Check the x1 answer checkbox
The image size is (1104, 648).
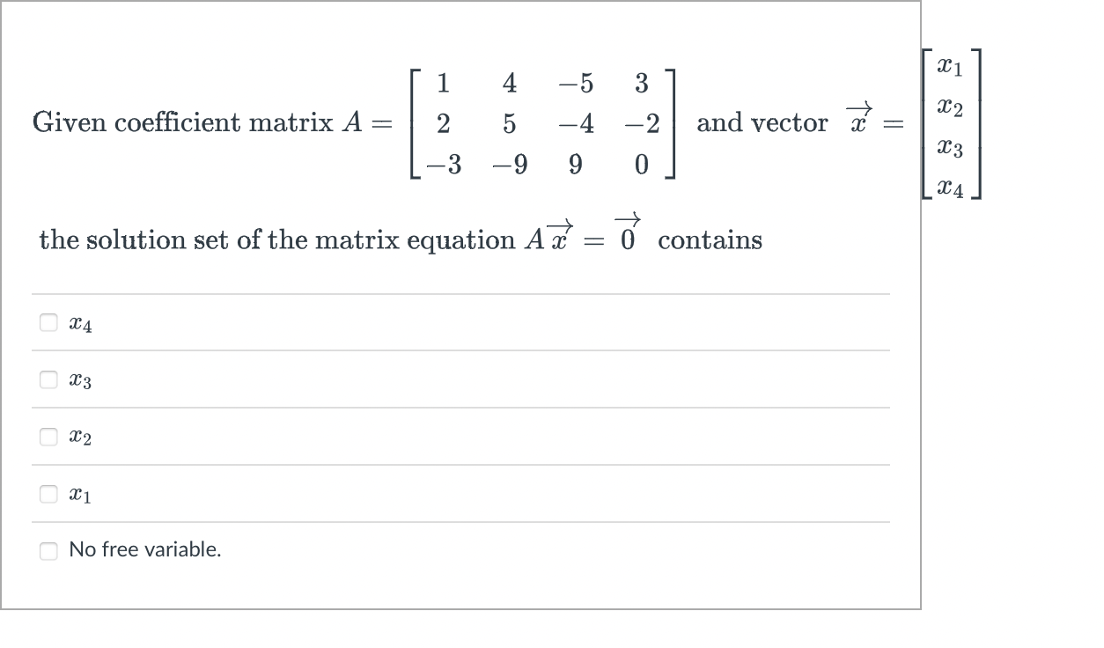[x=48, y=493]
